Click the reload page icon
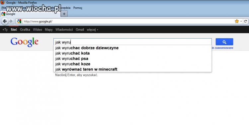The height and width of the screenshot is (125, 249). tap(245, 21)
